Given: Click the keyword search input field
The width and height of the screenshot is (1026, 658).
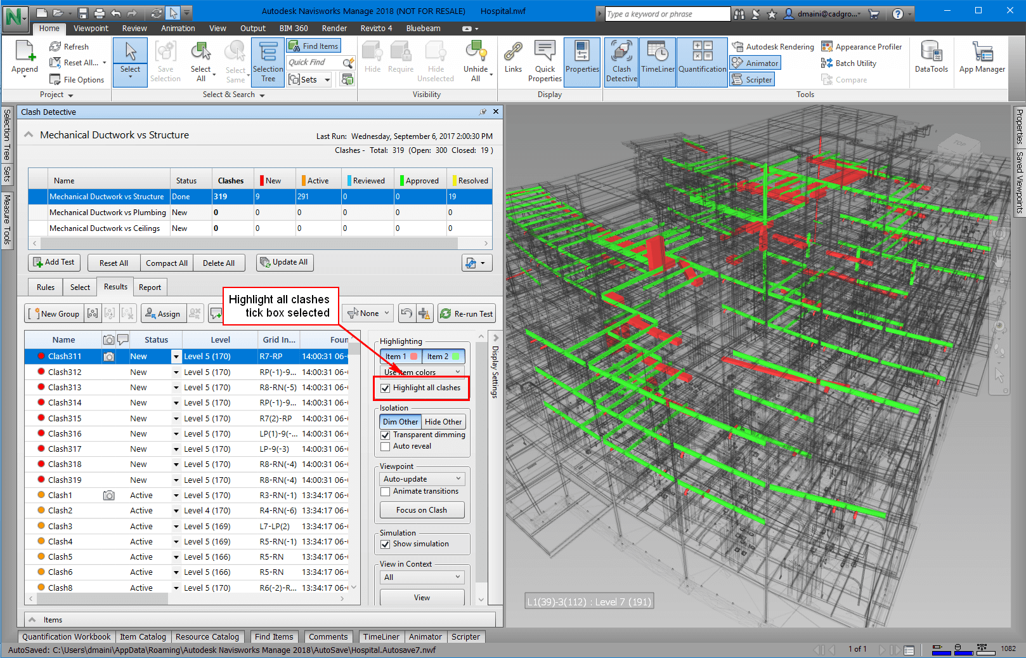Looking at the screenshot, I should click(667, 14).
